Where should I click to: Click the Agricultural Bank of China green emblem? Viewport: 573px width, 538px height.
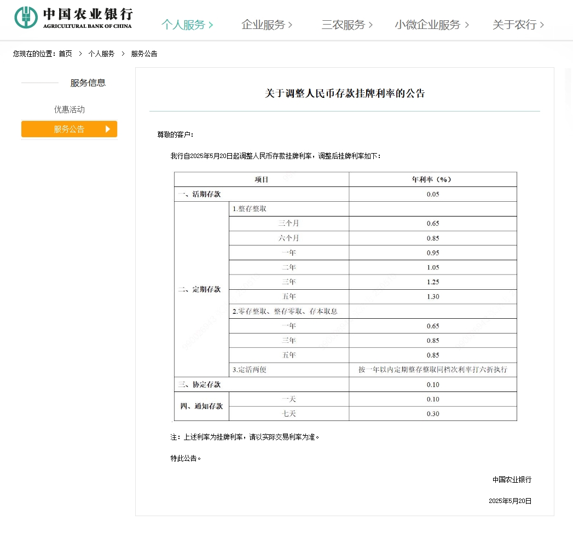point(26,17)
